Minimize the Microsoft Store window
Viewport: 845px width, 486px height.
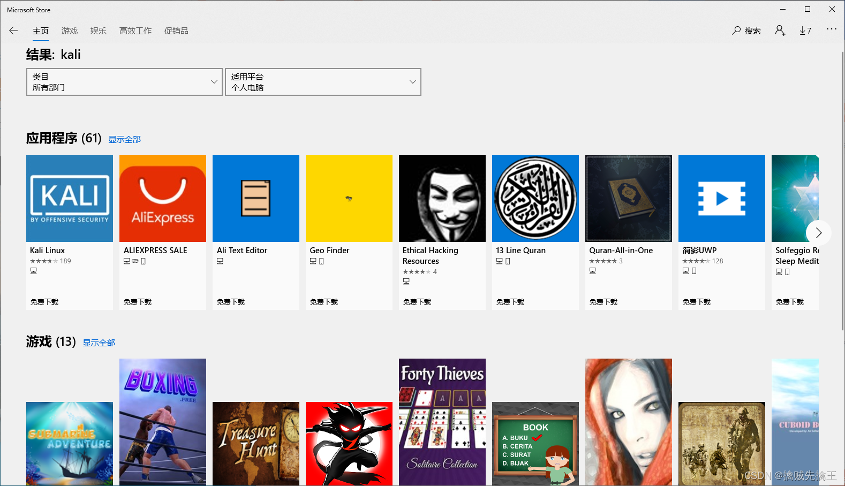pyautogui.click(x=783, y=9)
